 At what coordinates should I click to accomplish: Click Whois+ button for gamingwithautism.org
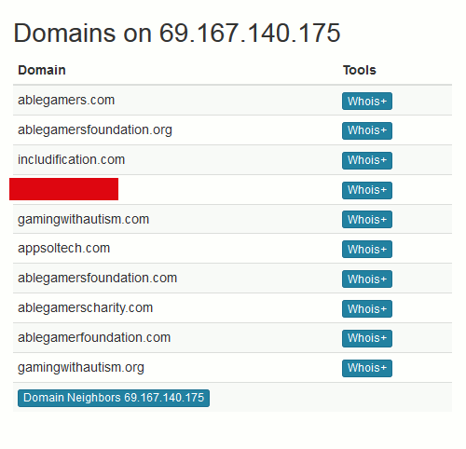tap(367, 368)
